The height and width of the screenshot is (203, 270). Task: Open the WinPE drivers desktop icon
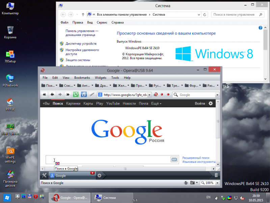click(x=10, y=129)
